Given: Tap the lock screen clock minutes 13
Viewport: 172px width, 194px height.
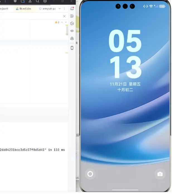Looking at the screenshot, I should coord(126,67).
